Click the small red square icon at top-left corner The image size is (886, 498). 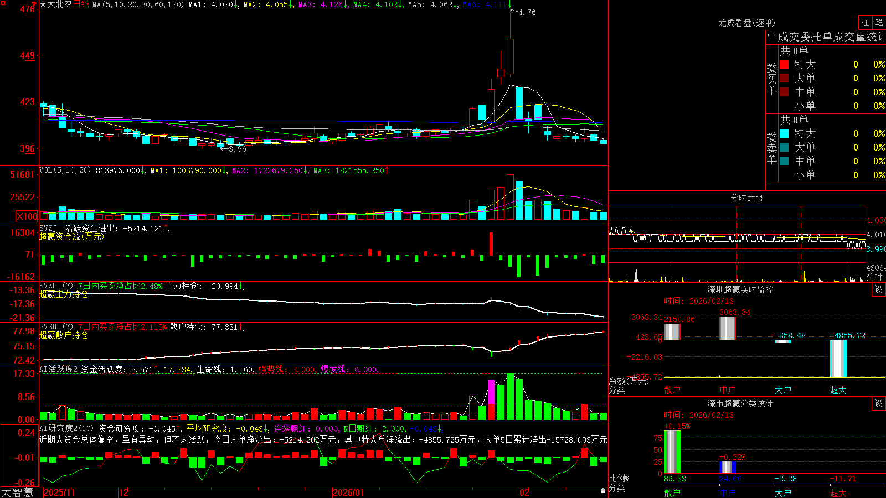pos(2,3)
